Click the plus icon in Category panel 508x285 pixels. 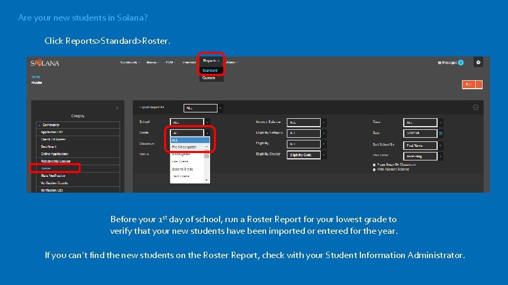(x=117, y=108)
